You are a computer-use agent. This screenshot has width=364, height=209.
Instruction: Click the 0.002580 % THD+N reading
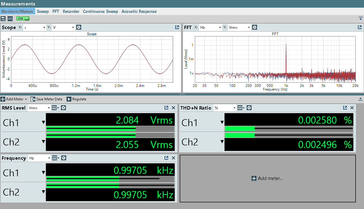(325, 120)
